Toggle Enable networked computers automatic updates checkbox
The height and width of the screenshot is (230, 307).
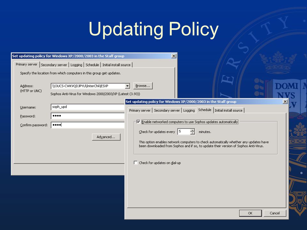pos(138,122)
